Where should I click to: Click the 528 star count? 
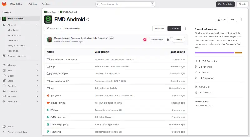[232, 19]
